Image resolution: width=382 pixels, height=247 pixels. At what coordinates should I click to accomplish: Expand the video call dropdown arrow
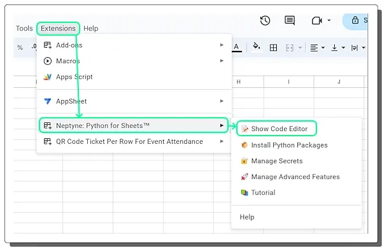coord(329,20)
